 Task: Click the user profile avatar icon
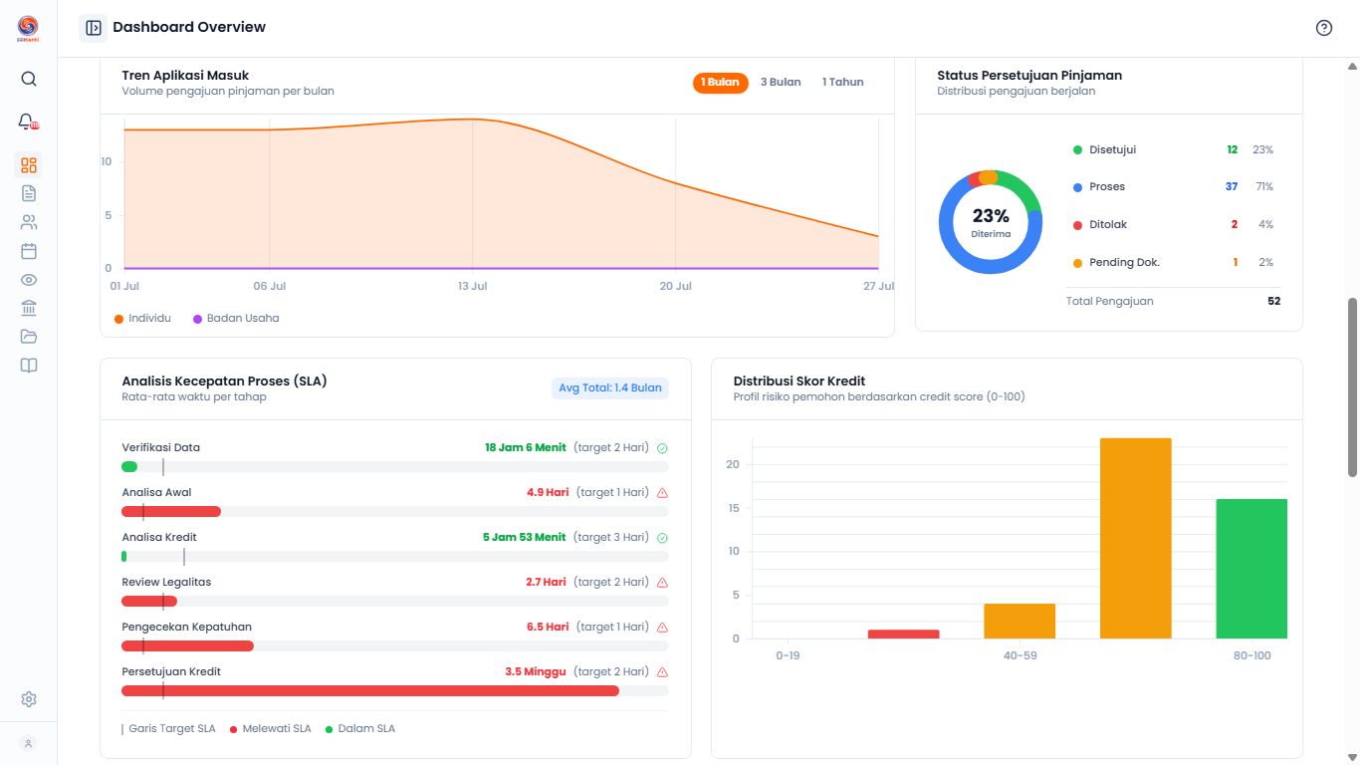point(29,743)
